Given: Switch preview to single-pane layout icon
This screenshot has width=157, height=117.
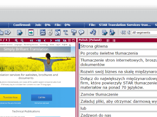Looking at the screenshot, I should 73,40.
